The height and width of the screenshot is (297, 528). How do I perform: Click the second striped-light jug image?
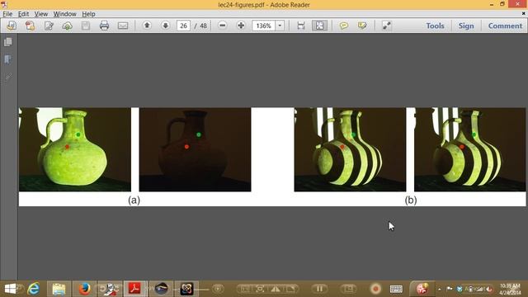tap(469, 149)
